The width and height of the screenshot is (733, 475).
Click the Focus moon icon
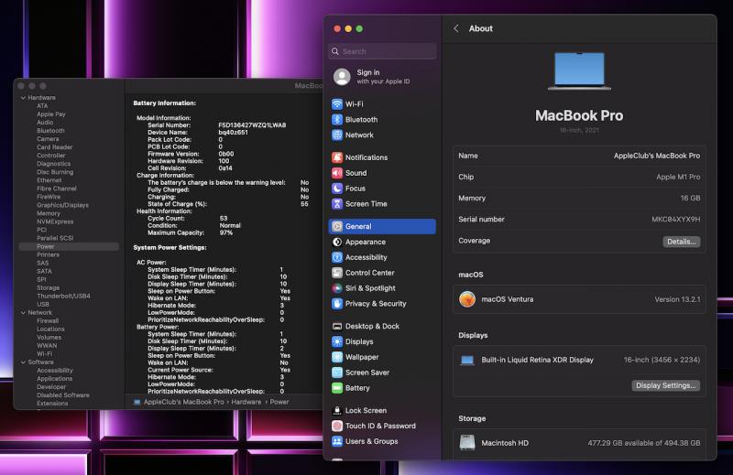click(337, 189)
